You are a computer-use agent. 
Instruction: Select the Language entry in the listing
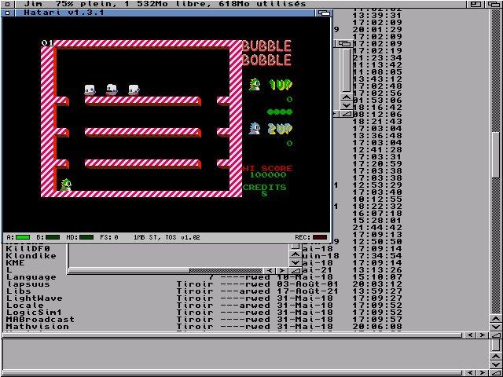point(31,276)
